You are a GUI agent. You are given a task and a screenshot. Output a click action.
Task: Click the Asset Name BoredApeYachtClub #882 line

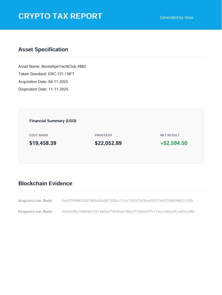pos(52,67)
